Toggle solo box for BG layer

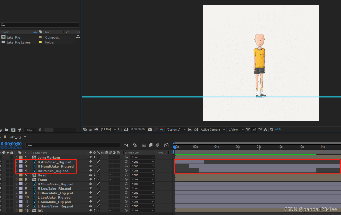coord(8,210)
